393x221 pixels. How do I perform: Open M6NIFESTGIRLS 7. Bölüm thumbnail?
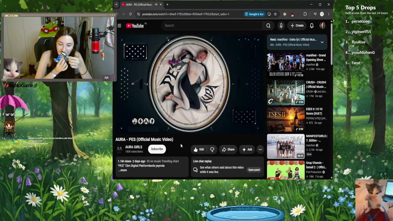pyautogui.click(x=286, y=146)
